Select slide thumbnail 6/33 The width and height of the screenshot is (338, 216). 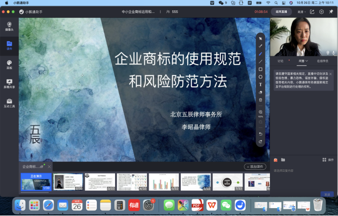(196, 182)
